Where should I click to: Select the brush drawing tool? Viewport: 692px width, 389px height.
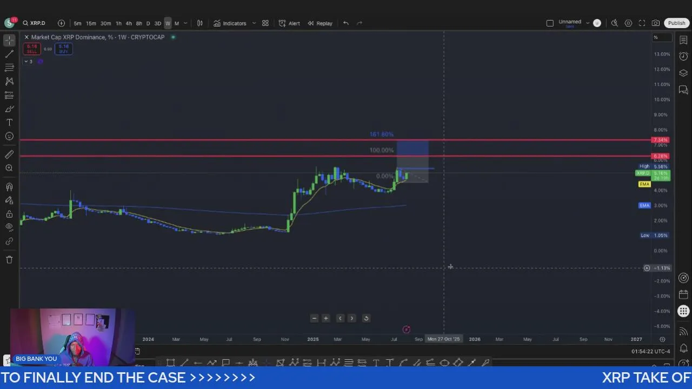(x=9, y=109)
